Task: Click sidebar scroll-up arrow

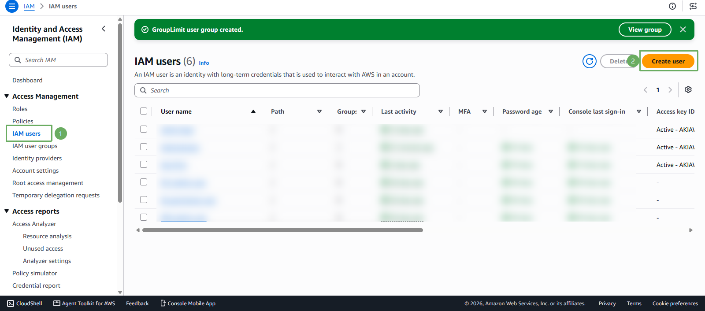Action: click(x=120, y=19)
